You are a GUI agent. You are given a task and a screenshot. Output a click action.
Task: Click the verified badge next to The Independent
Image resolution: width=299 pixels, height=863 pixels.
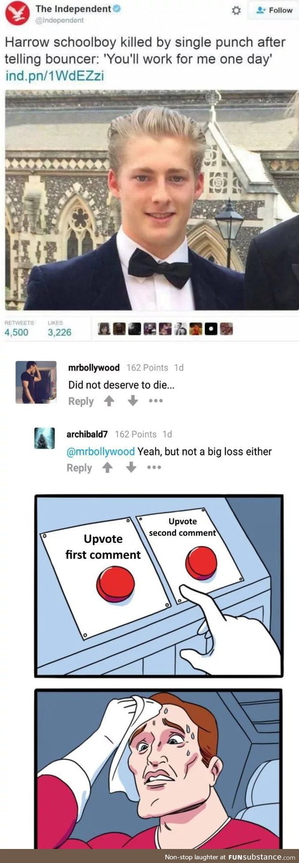coord(117,8)
